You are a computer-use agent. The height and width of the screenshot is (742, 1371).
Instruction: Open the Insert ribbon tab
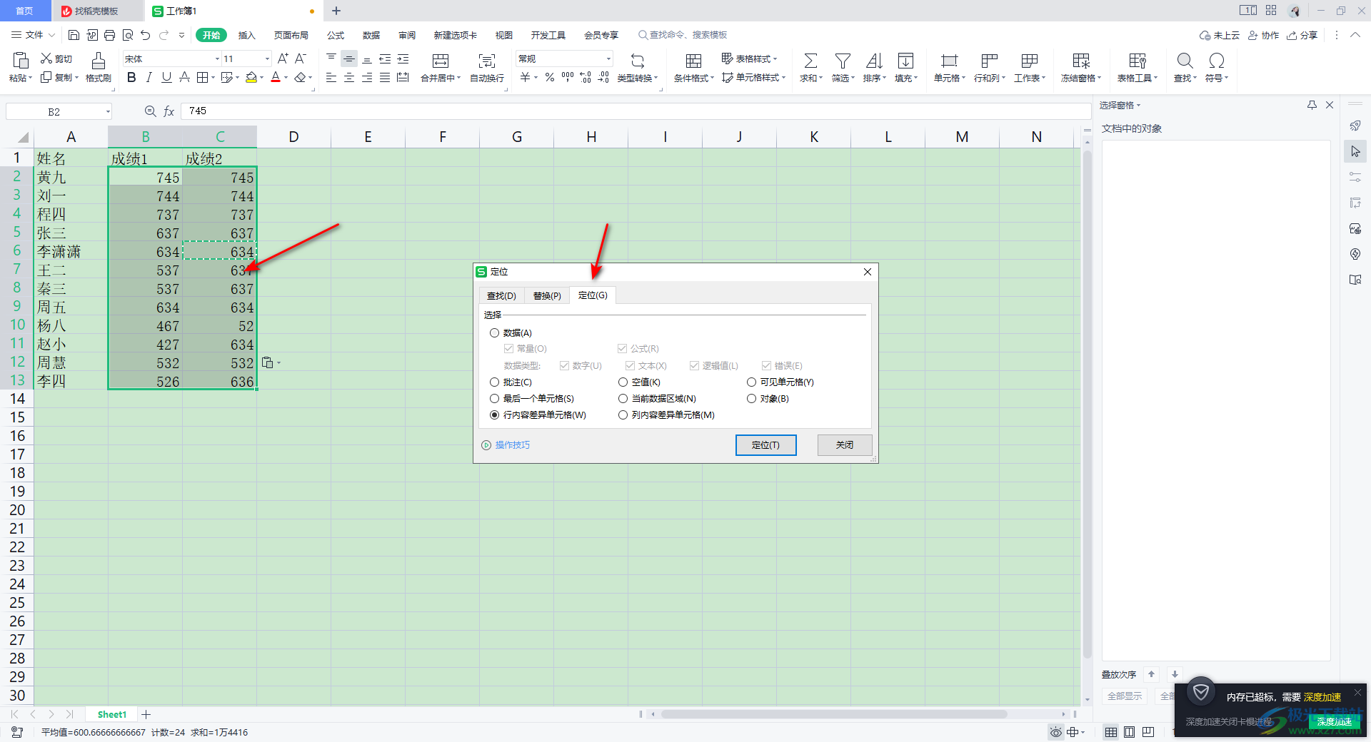click(x=246, y=35)
